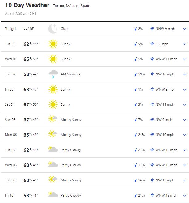
Task: Click the 67°/49° temperature on Sun 05
Action: [31, 120]
